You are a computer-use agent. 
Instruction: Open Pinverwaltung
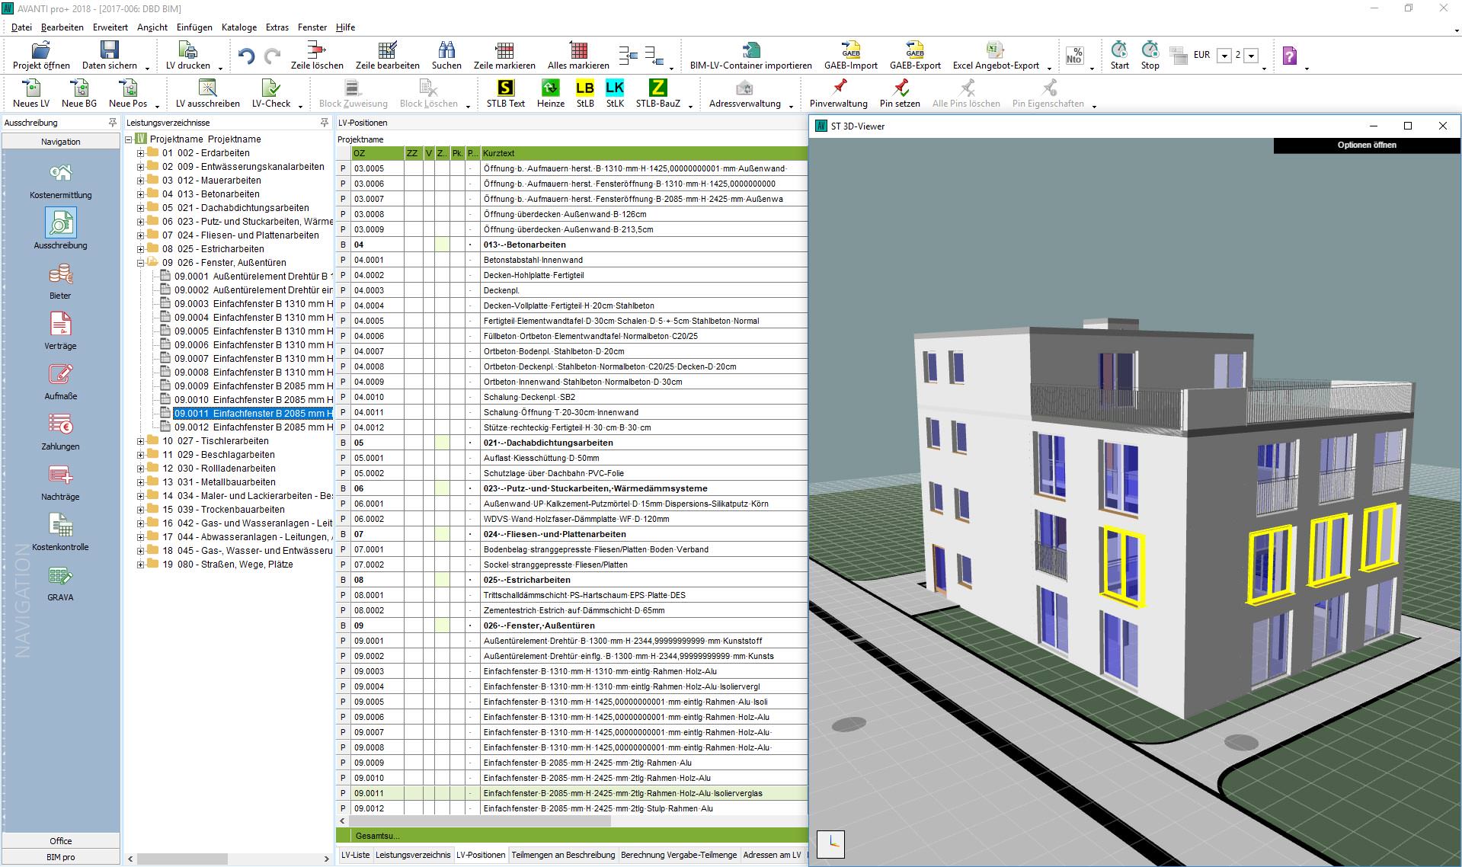[x=838, y=94]
